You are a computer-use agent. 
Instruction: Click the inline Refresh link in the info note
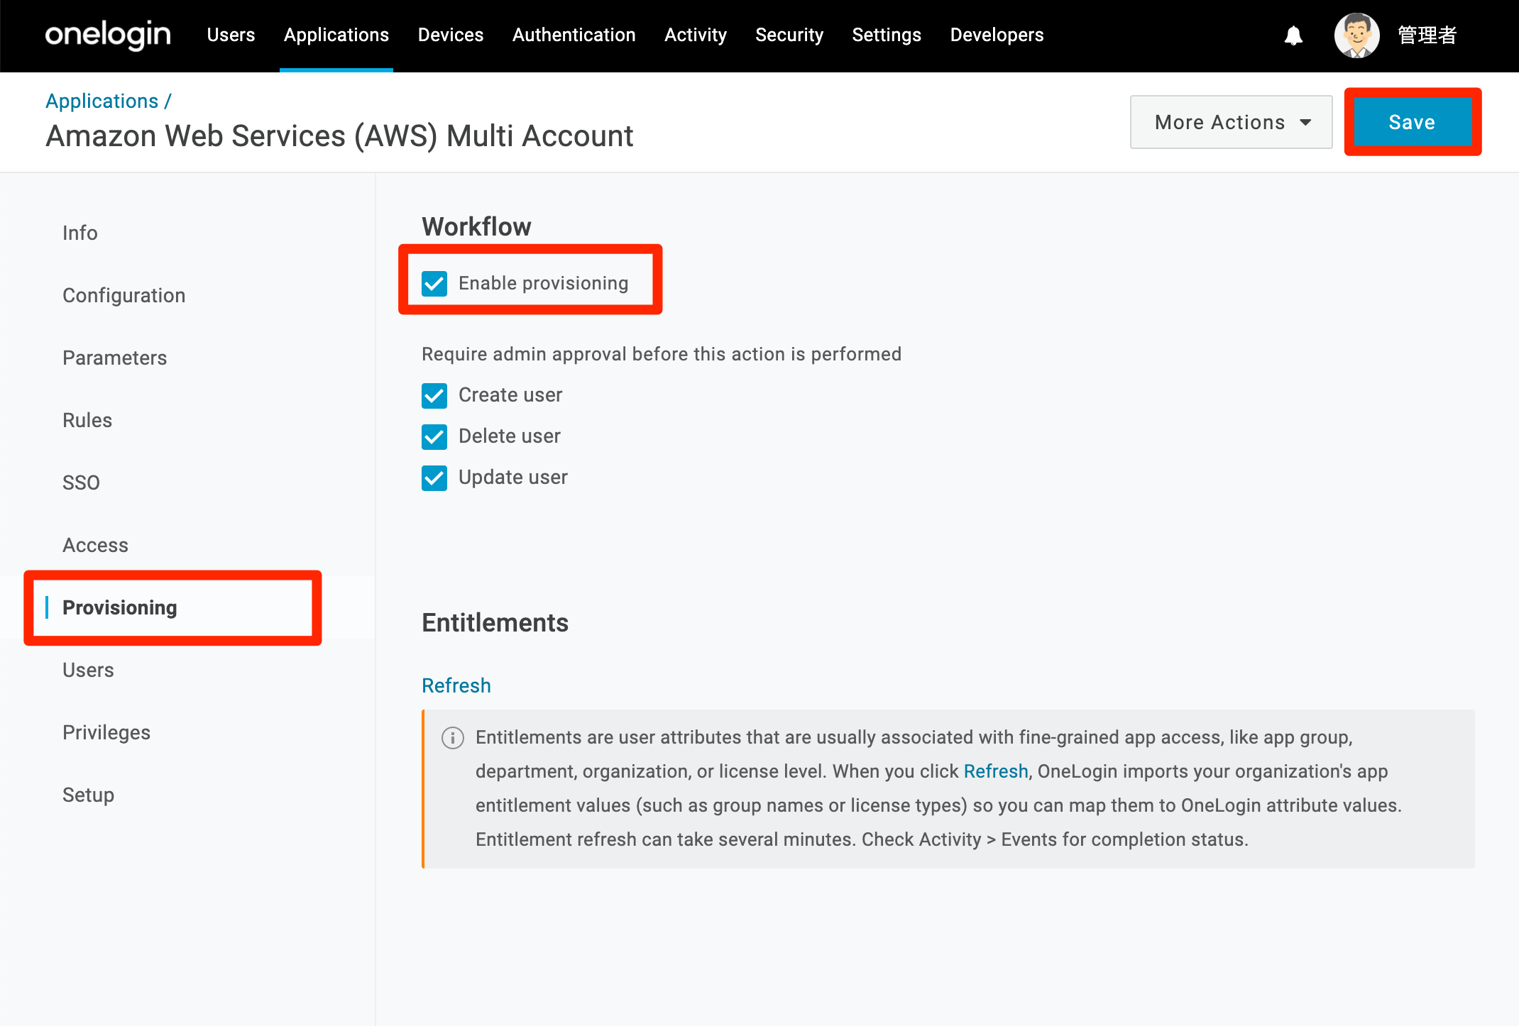pos(996,771)
